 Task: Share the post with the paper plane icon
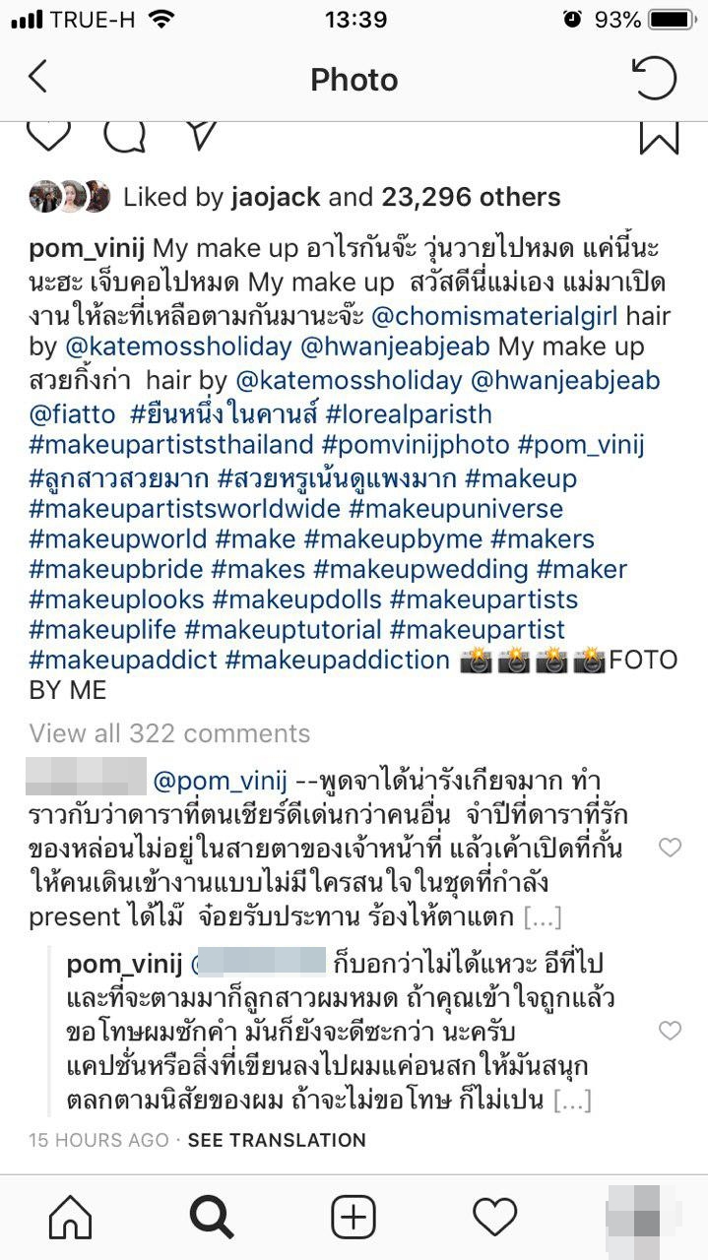(201, 136)
